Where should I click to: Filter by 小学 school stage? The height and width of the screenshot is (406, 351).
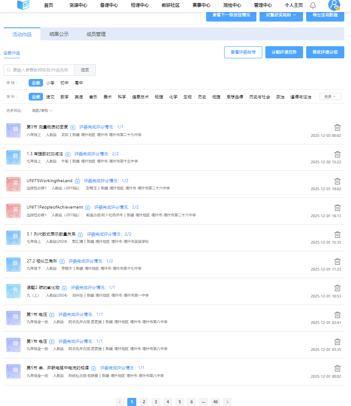tap(50, 83)
